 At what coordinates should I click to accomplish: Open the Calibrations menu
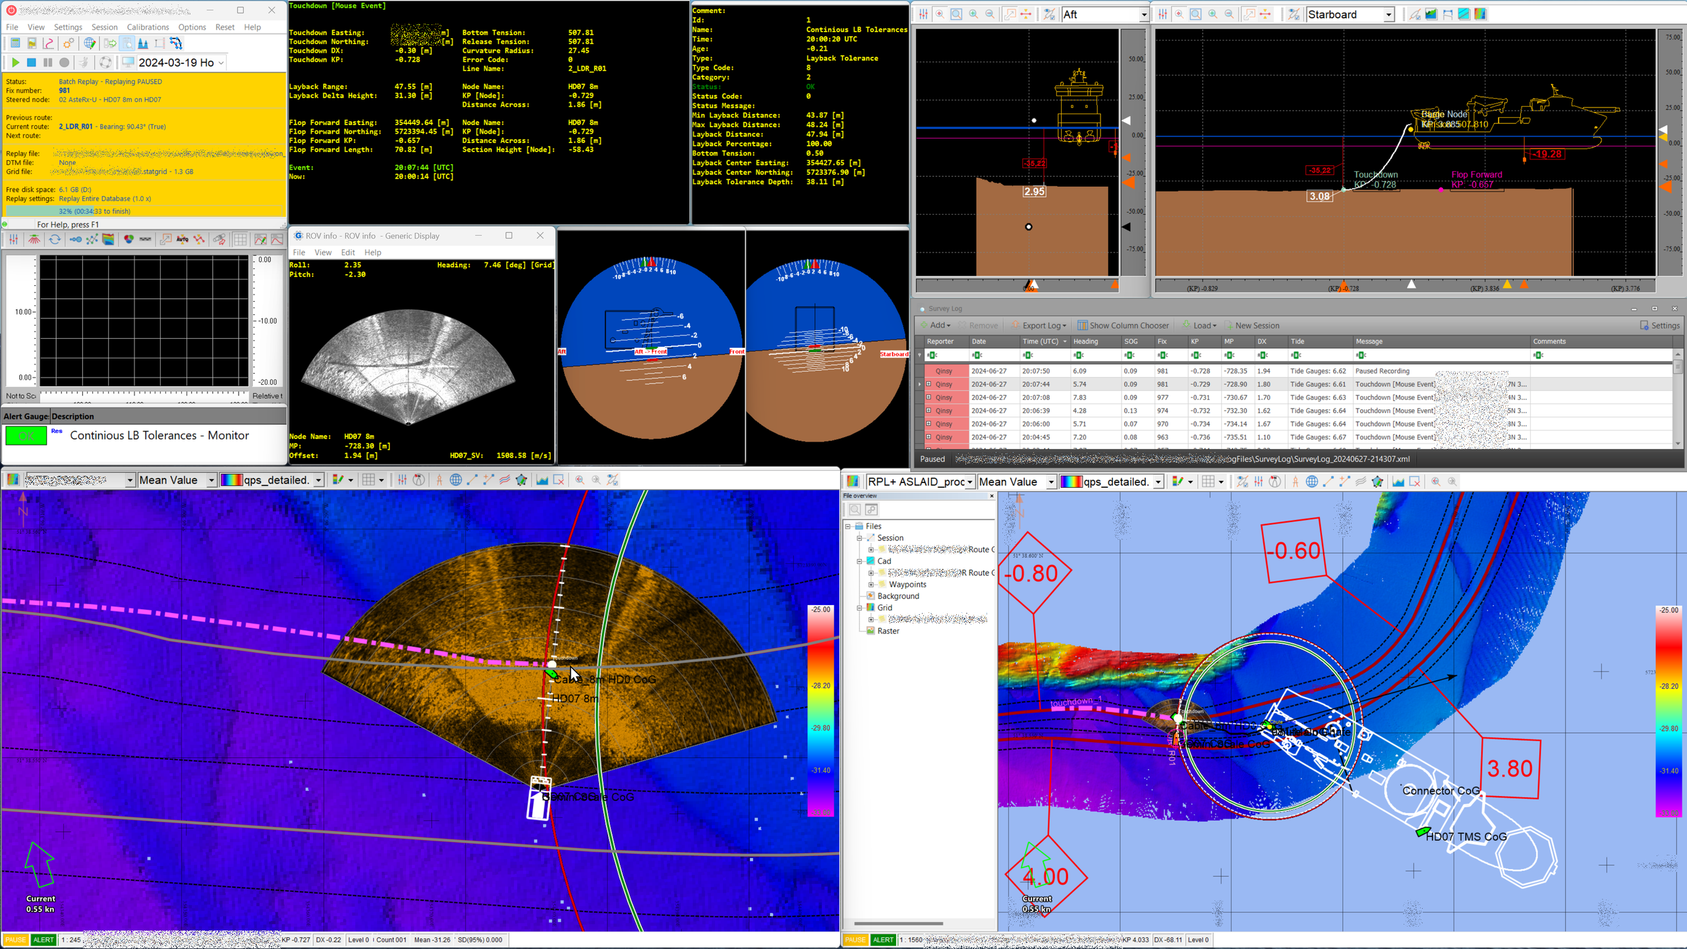click(148, 27)
